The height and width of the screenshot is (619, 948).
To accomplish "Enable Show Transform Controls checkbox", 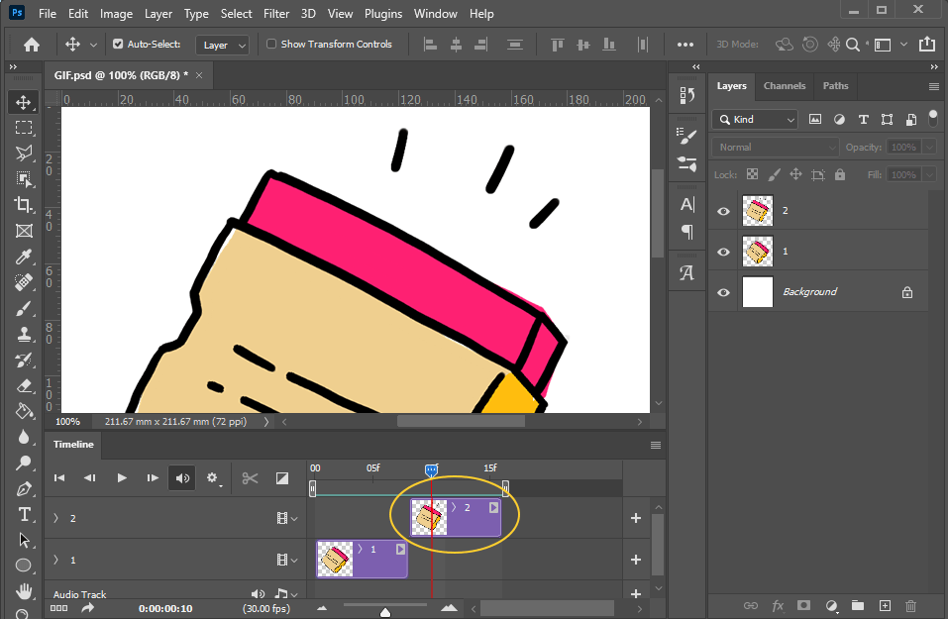I will (271, 45).
